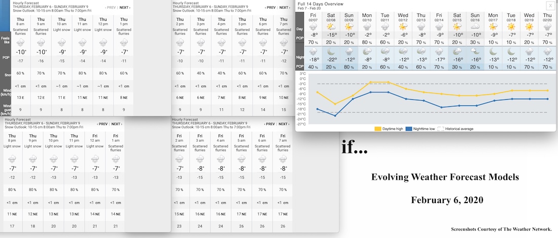
Task: Click the Tue 02/18 night moon icon
Action: [511, 52]
